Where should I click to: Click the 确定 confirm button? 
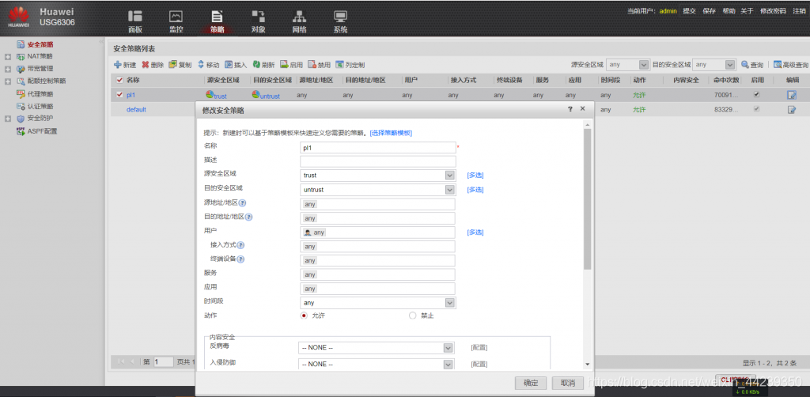(531, 383)
